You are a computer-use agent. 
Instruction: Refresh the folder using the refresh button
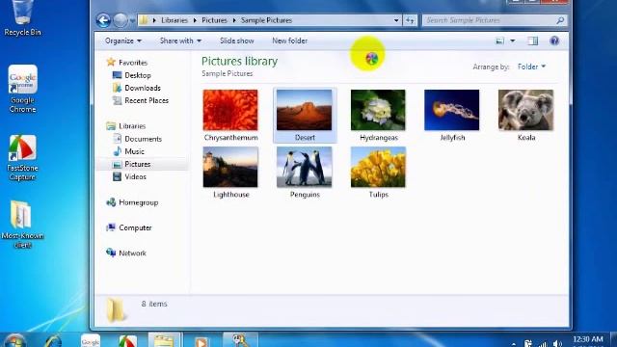[x=410, y=20]
